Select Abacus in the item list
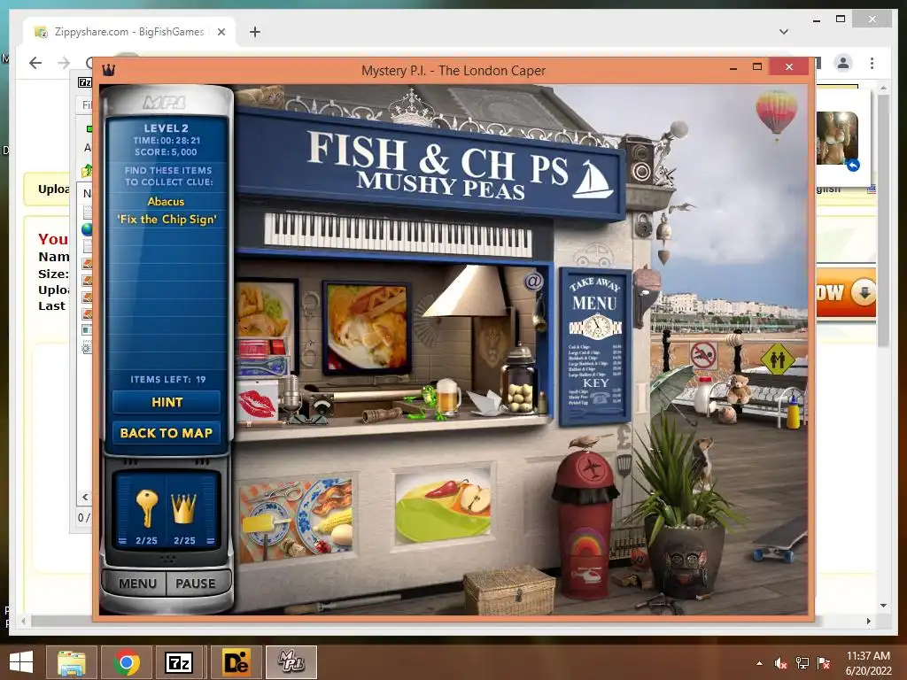 click(x=166, y=201)
